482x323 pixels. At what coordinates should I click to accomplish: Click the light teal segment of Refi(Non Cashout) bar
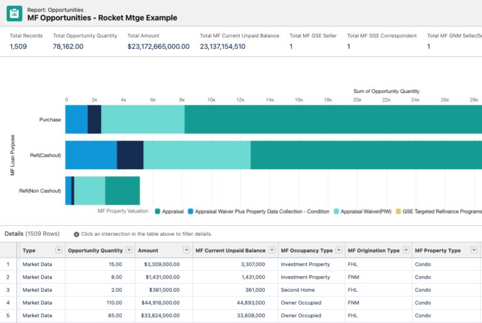(x=90, y=191)
